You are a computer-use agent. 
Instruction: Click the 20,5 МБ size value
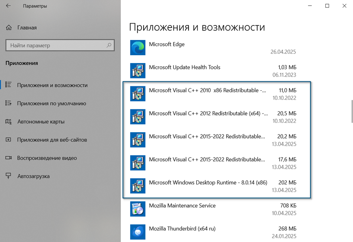coord(287,114)
